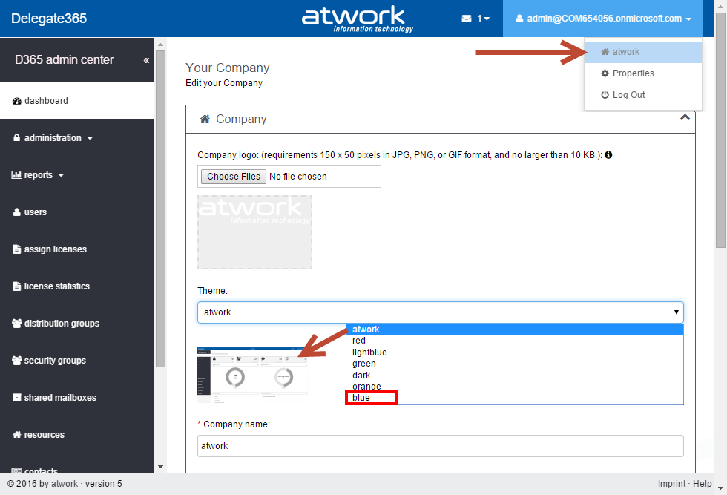The height and width of the screenshot is (495, 727).
Task: Click the Delegate365 brand title
Action: (x=49, y=19)
